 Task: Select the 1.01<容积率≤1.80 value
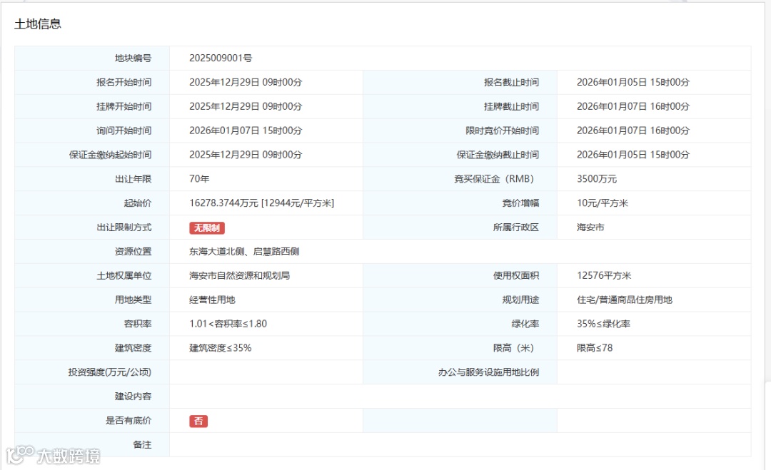(x=228, y=324)
